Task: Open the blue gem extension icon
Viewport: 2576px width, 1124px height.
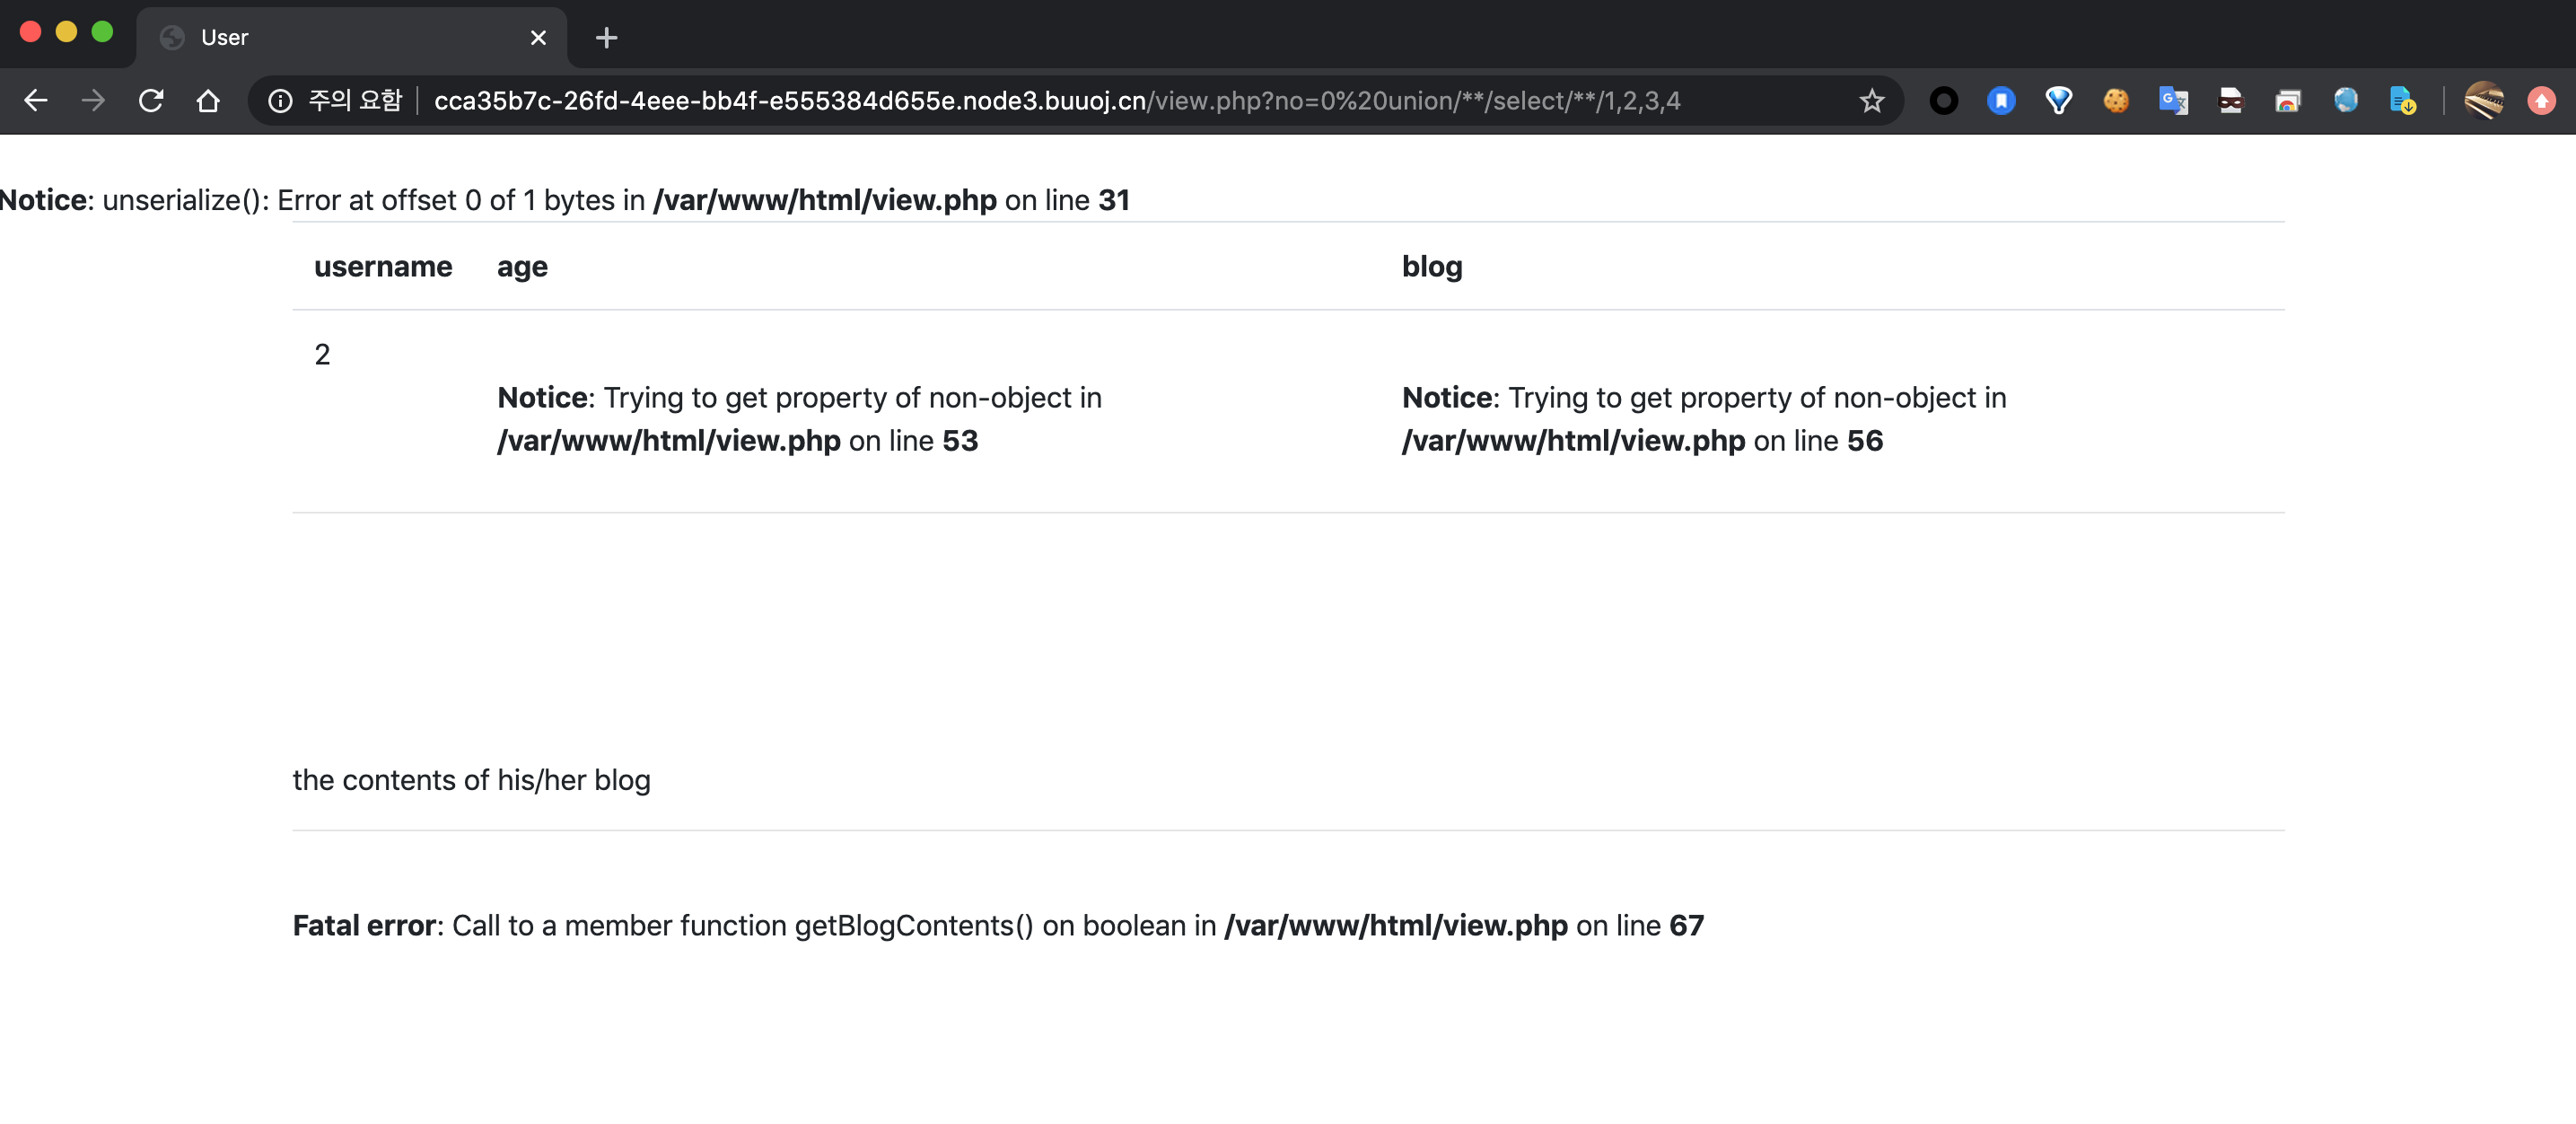Action: 2058,101
